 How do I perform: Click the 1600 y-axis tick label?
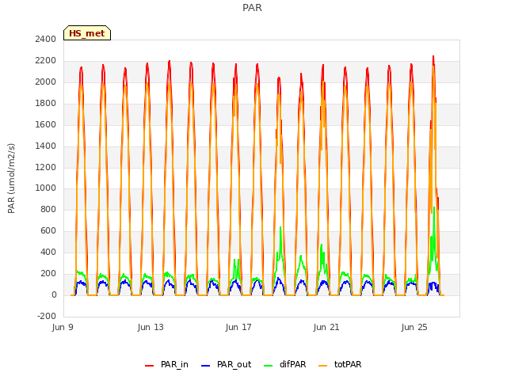click(46, 125)
